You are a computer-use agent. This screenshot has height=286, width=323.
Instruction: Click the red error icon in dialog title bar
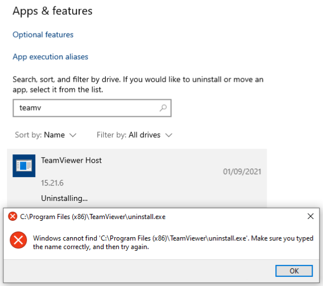point(13,216)
